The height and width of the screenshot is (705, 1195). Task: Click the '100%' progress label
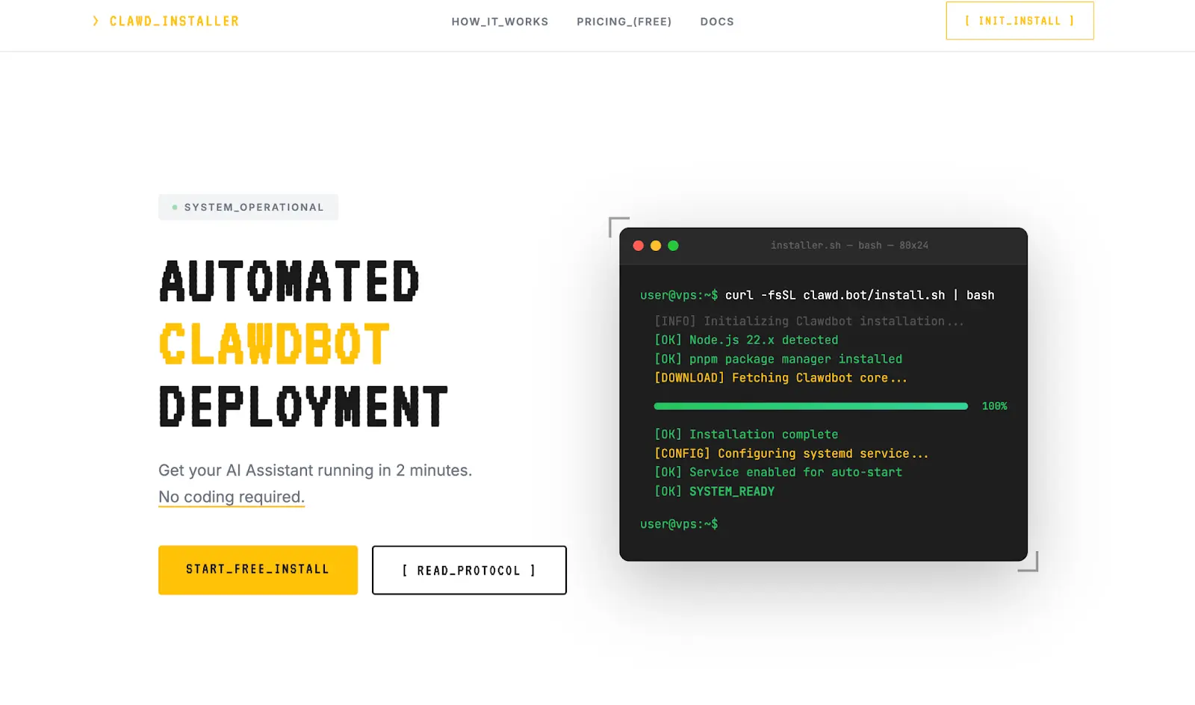pyautogui.click(x=994, y=406)
